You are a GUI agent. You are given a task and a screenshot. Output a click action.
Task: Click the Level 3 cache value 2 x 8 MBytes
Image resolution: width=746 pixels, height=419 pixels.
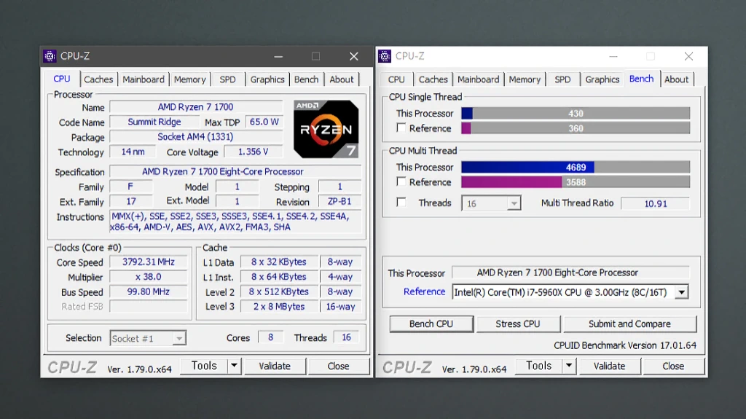pyautogui.click(x=279, y=306)
